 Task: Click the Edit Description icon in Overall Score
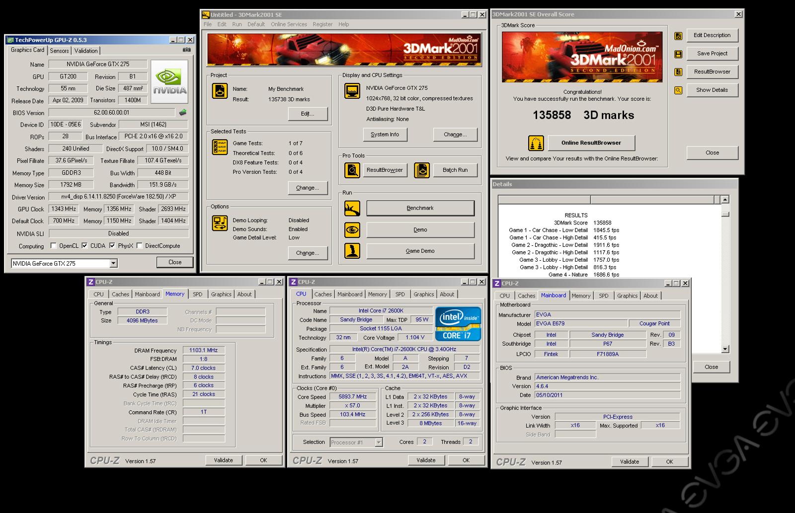click(x=678, y=36)
